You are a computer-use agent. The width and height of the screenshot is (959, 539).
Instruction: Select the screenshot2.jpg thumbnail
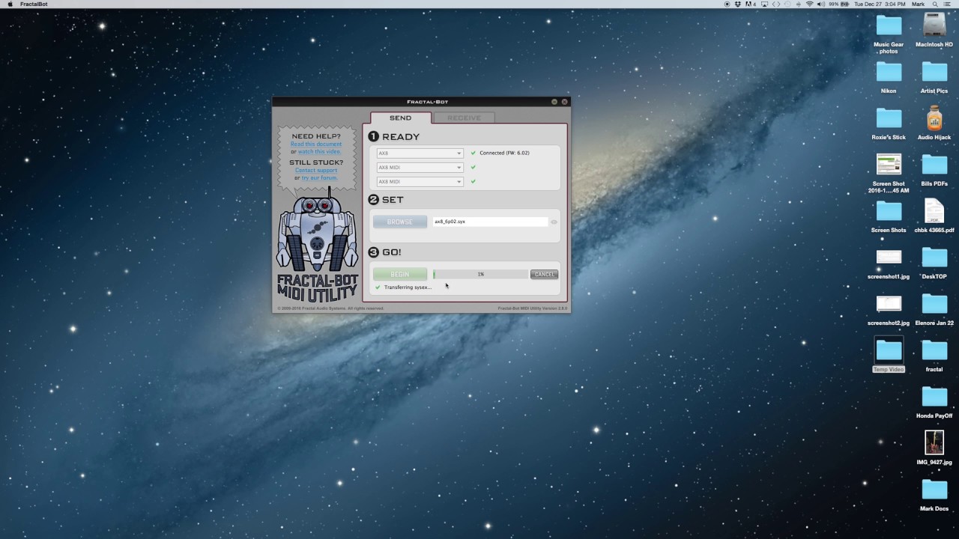pyautogui.click(x=889, y=303)
